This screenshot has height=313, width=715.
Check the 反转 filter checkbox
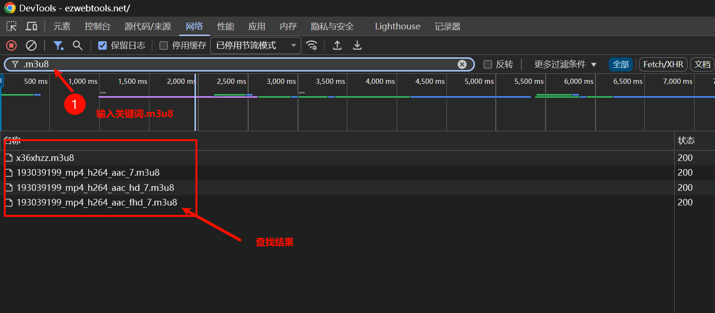click(488, 64)
